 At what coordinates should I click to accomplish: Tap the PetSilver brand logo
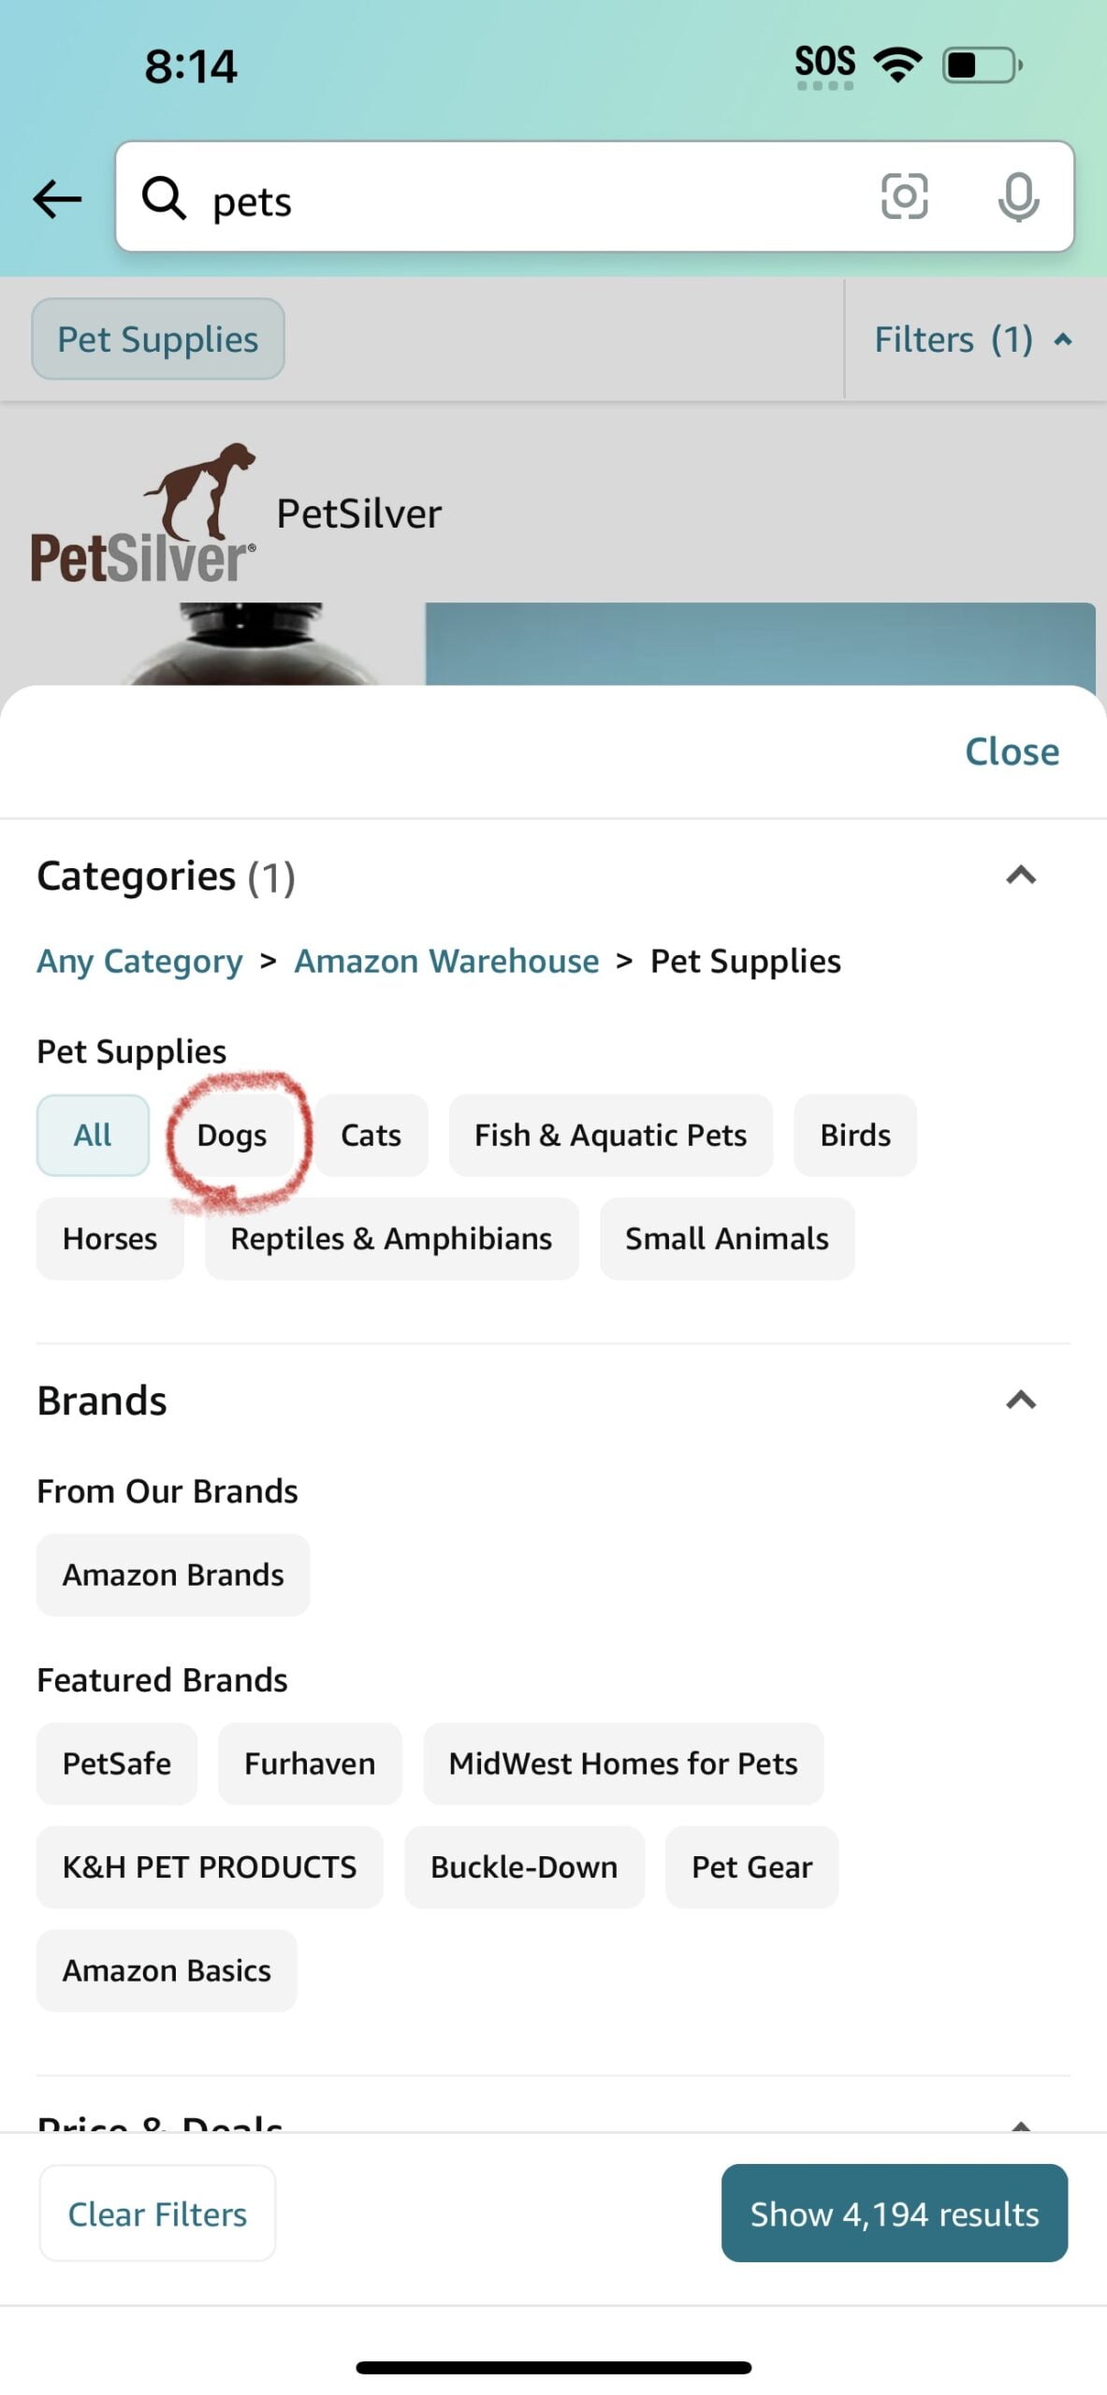pyautogui.click(x=143, y=515)
